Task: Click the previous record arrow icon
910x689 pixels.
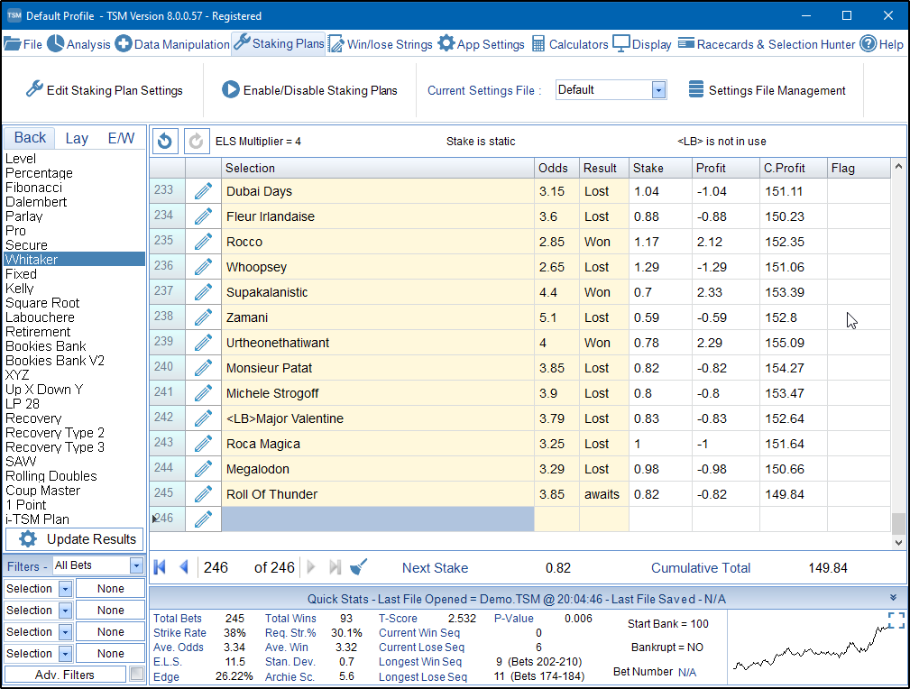Action: [184, 567]
